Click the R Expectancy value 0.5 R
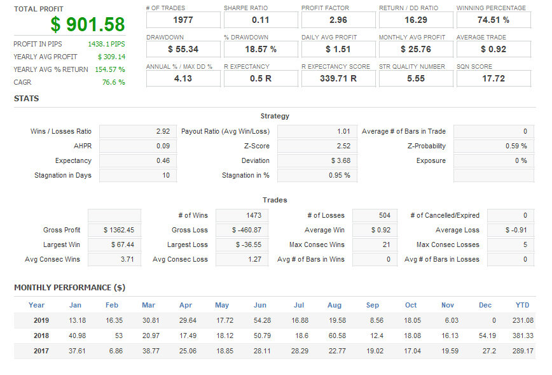This screenshot has height=375, width=552. coord(261,78)
